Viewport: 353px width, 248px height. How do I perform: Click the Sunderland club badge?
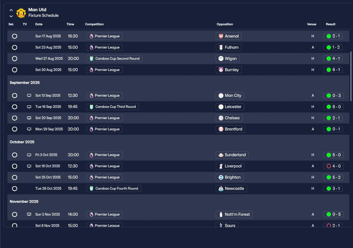221,155
